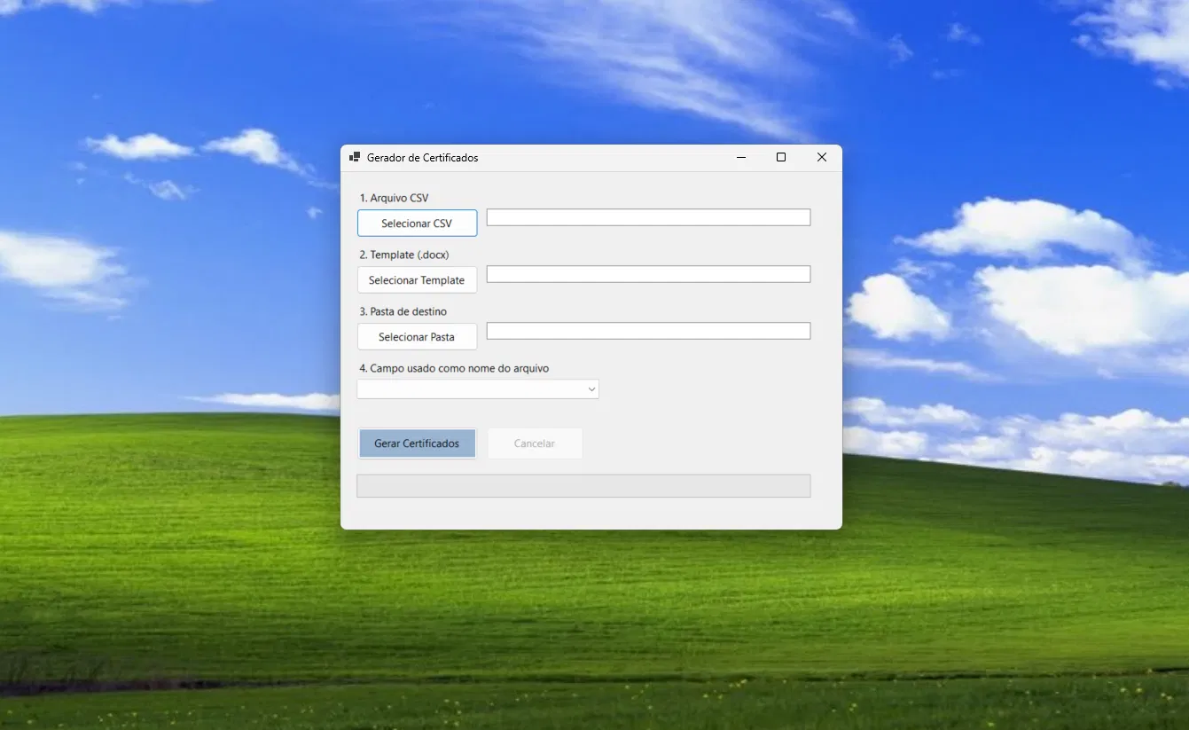Click the '1. Arquivo CSV' label
This screenshot has width=1189, height=730.
pos(394,198)
